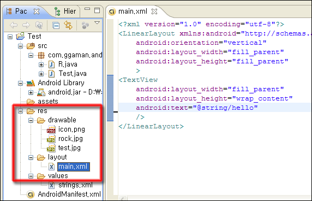Click the Up folder navigation icon
The width and height of the screenshot is (312, 201).
tap(39, 25)
